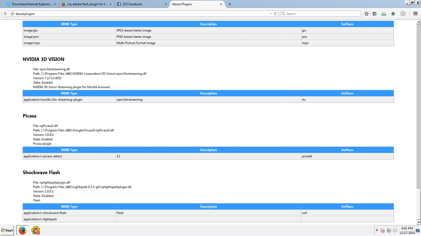
Task: Open a new tab with plus button
Action: tap(230, 4)
